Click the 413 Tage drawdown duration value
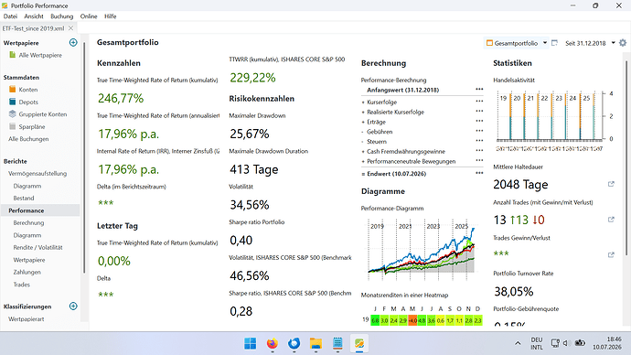This screenshot has width=631, height=355. pyautogui.click(x=254, y=169)
